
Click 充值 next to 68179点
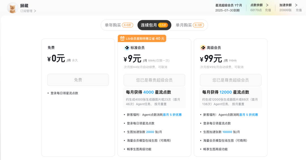(268, 10)
